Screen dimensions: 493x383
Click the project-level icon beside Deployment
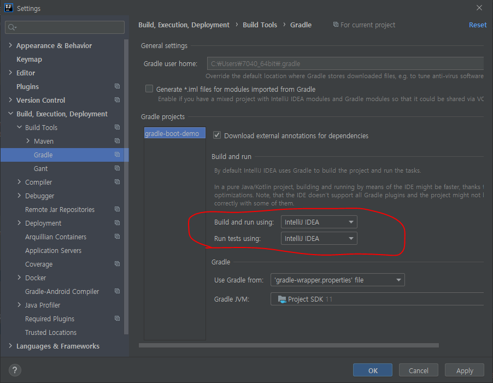coord(118,223)
